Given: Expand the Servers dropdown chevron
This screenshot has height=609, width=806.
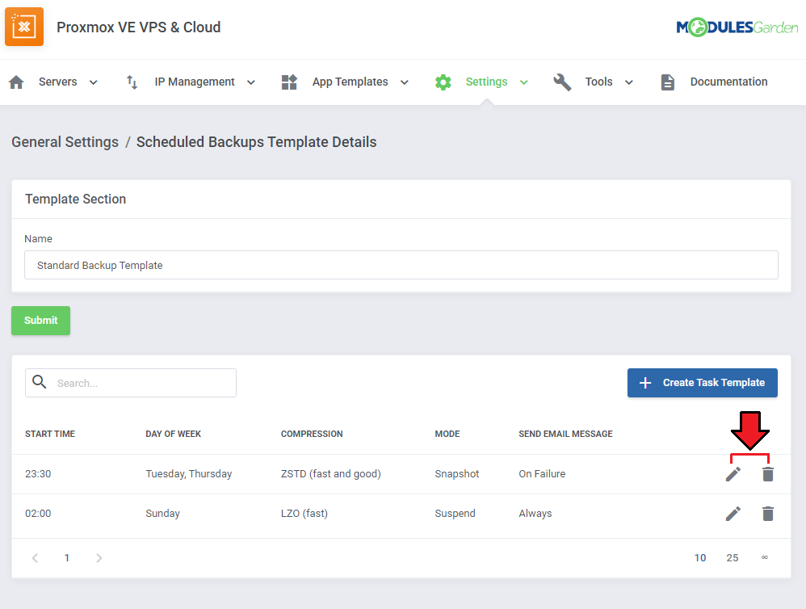Looking at the screenshot, I should coord(94,82).
